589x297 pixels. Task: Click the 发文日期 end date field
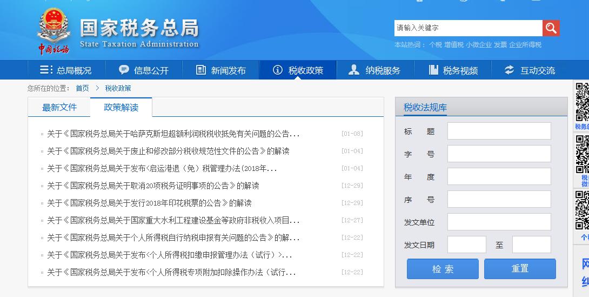click(x=532, y=245)
